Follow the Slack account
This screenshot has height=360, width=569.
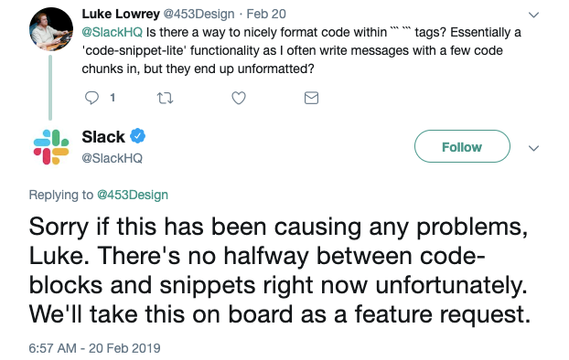click(x=462, y=146)
